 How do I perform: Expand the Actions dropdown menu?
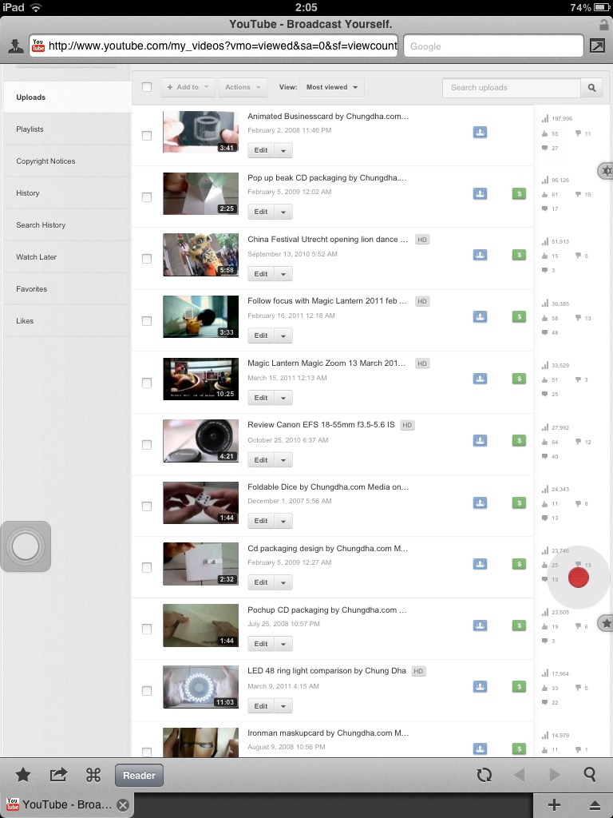click(242, 87)
